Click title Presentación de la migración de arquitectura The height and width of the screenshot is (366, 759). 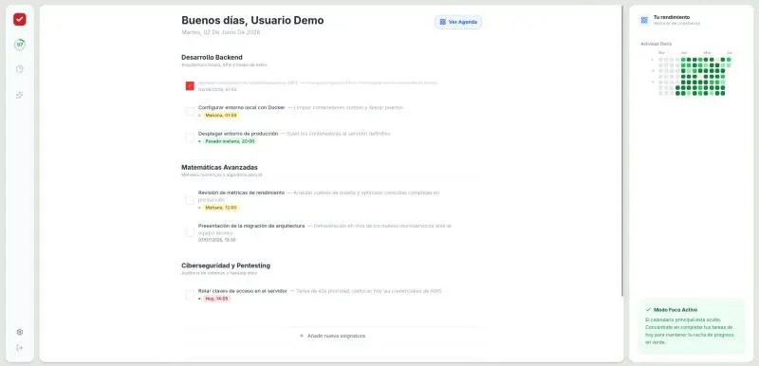tap(251, 226)
